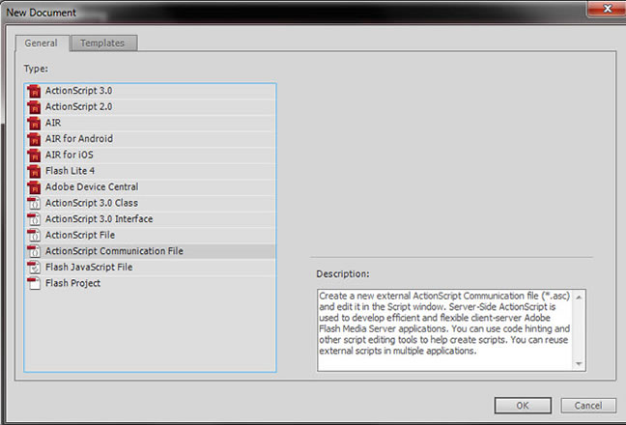This screenshot has height=425, width=626.
Task: Click the Flash JavaScript File icon
Action: (34, 267)
